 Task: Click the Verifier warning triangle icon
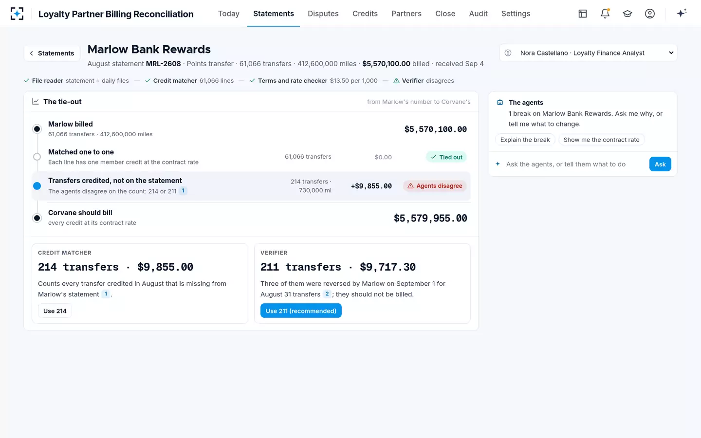click(396, 81)
